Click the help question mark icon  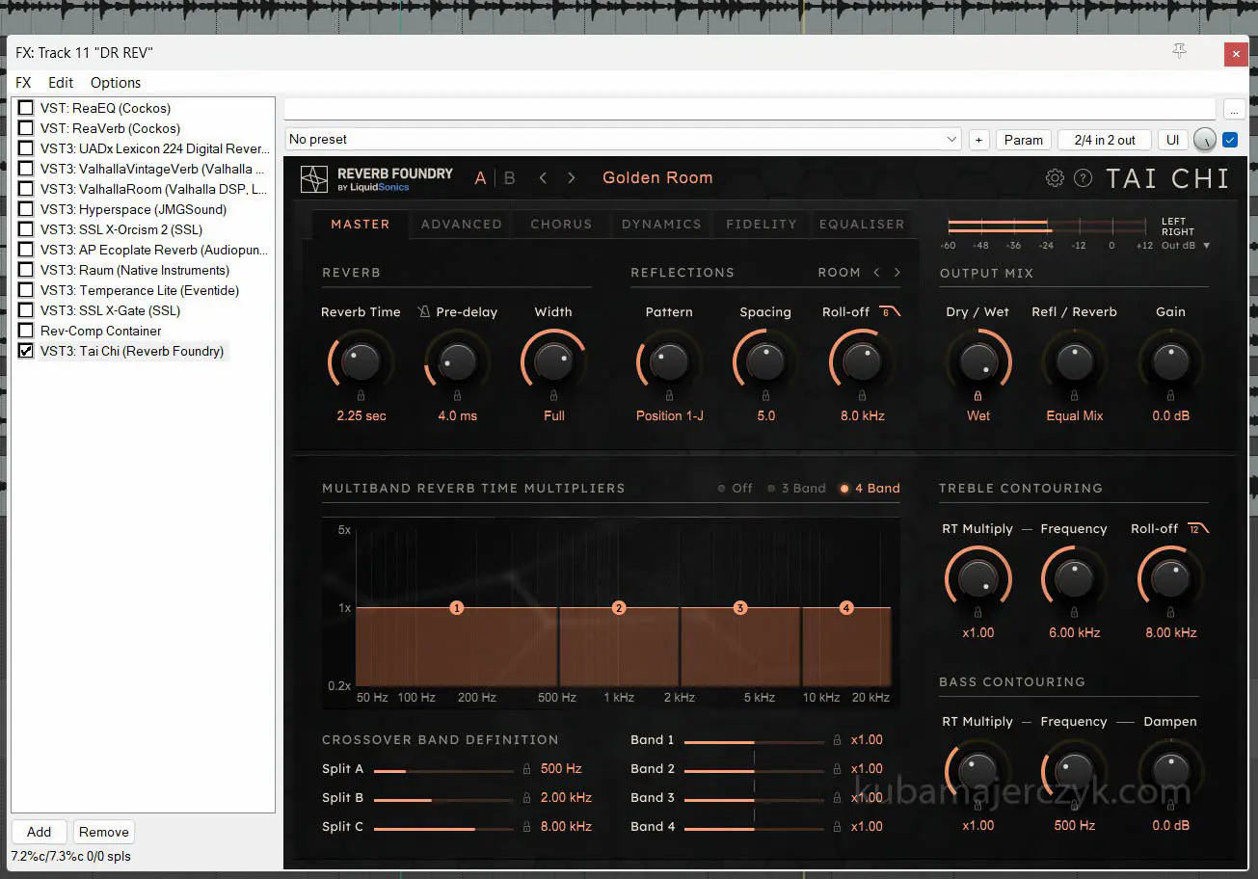(1083, 178)
